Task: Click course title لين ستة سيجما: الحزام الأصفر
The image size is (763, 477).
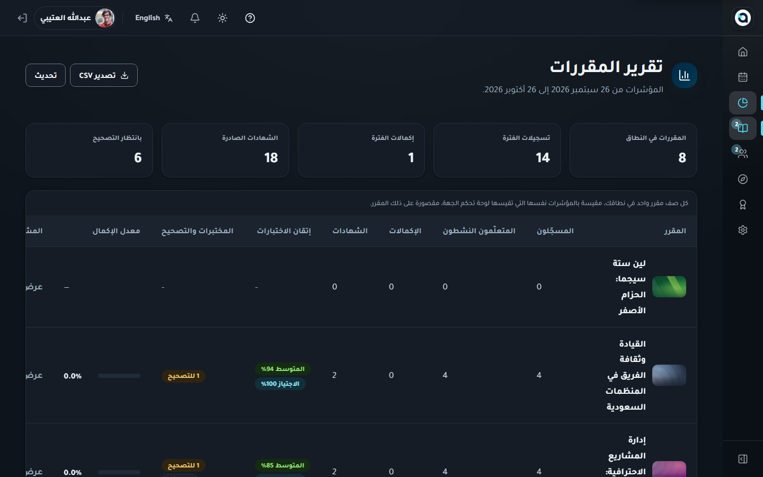Action: (x=629, y=287)
